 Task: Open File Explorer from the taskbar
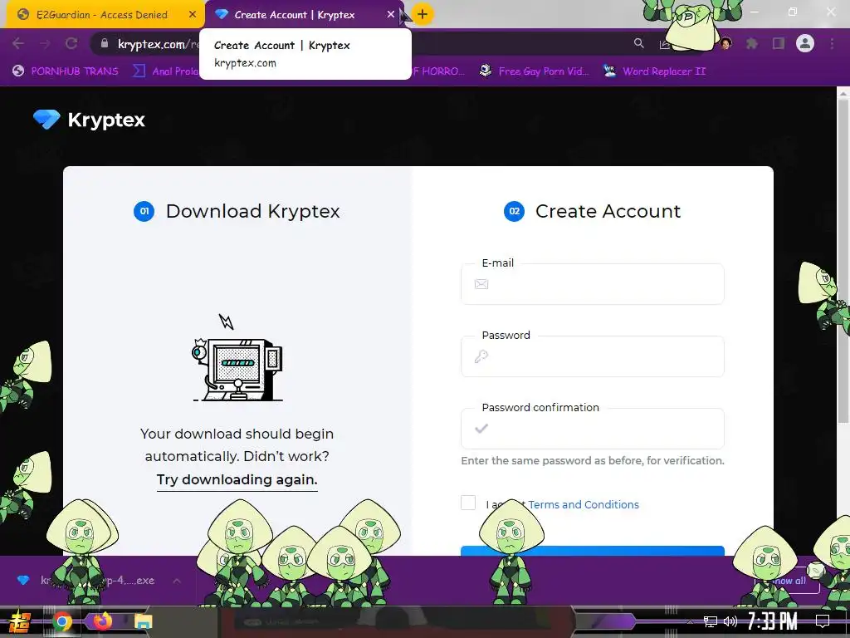click(x=144, y=621)
